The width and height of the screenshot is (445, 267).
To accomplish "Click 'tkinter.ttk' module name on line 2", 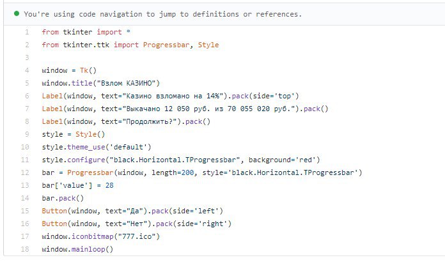I will pyautogui.click(x=86, y=45).
